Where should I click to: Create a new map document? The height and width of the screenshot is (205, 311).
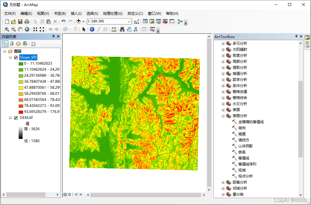click(7, 21)
